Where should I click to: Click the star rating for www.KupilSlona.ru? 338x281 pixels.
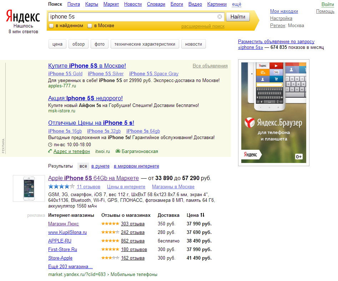click(x=110, y=232)
